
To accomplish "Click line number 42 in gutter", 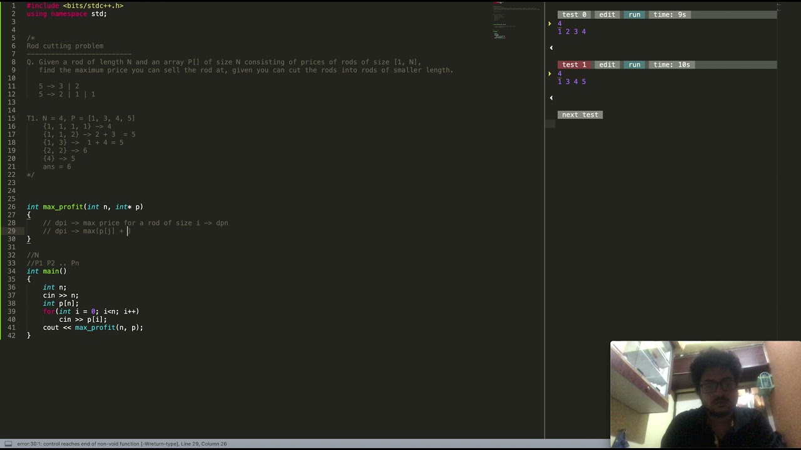I will 12,336.
